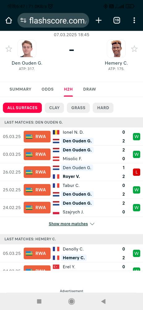Open the DRAW tab
The width and height of the screenshot is (143, 310).
(x=89, y=89)
